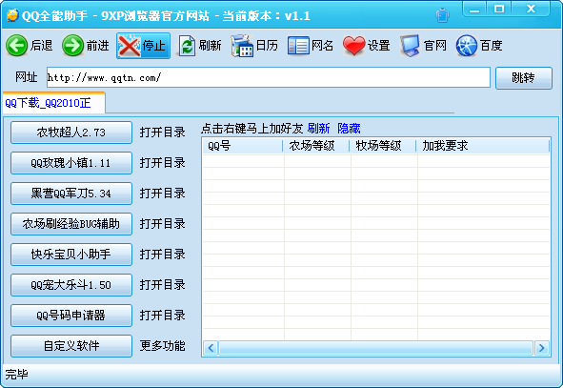Launch 黑营QQ军刀5.34
Screen dimensions: 563x388
(71, 194)
